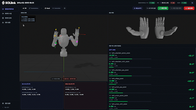
Task: Click the chevron arrow between mode groups
Action: pyautogui.click(x=42, y=8)
